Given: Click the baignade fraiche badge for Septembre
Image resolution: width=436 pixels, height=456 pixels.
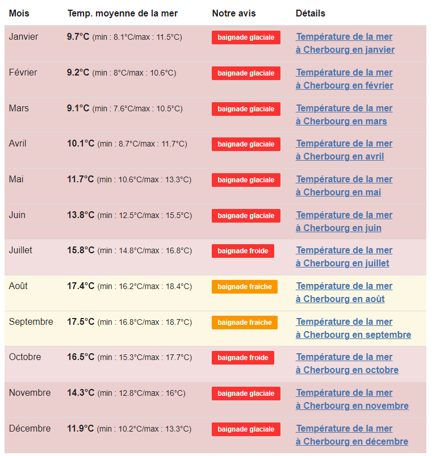Looking at the screenshot, I should (245, 323).
